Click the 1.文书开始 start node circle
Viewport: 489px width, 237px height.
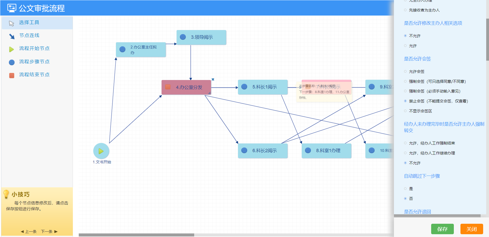pyautogui.click(x=101, y=151)
